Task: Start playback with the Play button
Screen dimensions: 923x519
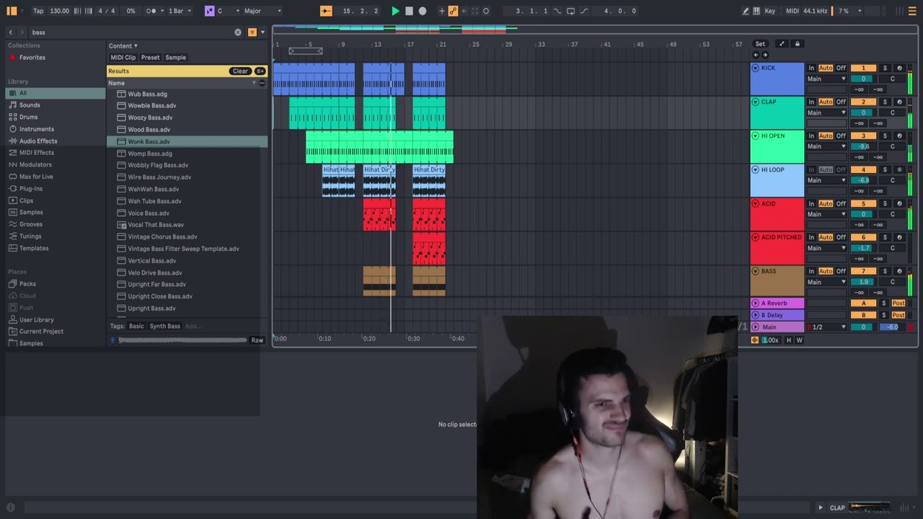Action: [395, 11]
